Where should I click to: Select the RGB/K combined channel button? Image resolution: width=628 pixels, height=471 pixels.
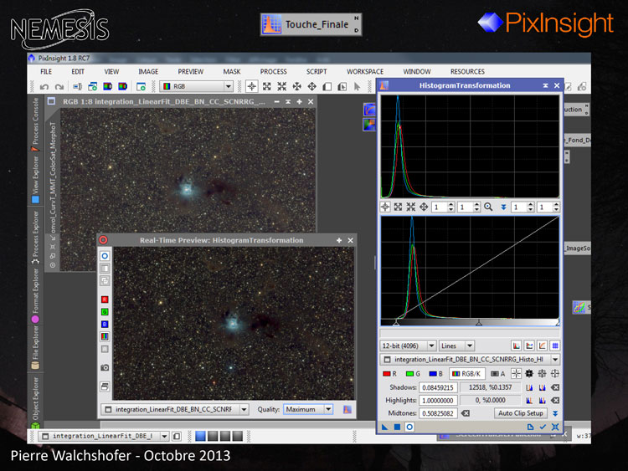tap(466, 374)
